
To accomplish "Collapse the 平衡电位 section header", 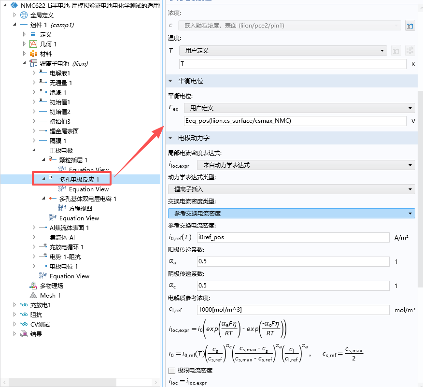I will click(170, 81).
